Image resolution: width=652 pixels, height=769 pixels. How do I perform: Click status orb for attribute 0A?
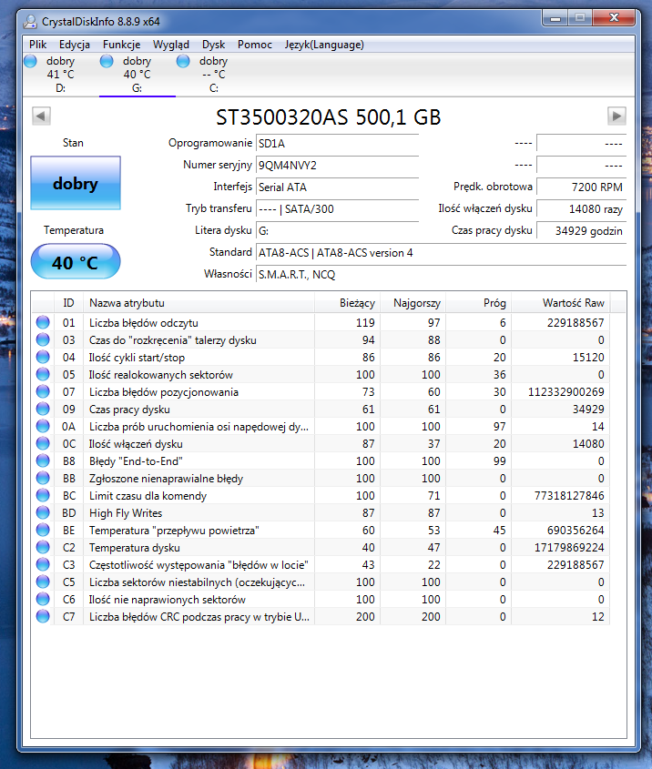(43, 426)
